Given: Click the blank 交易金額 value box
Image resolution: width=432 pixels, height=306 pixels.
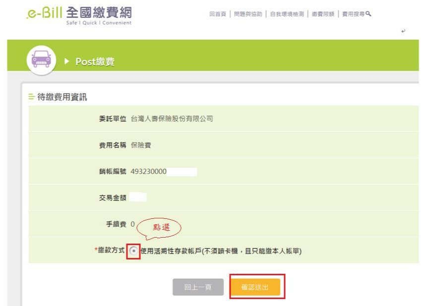Looking at the screenshot, I should (x=138, y=198).
